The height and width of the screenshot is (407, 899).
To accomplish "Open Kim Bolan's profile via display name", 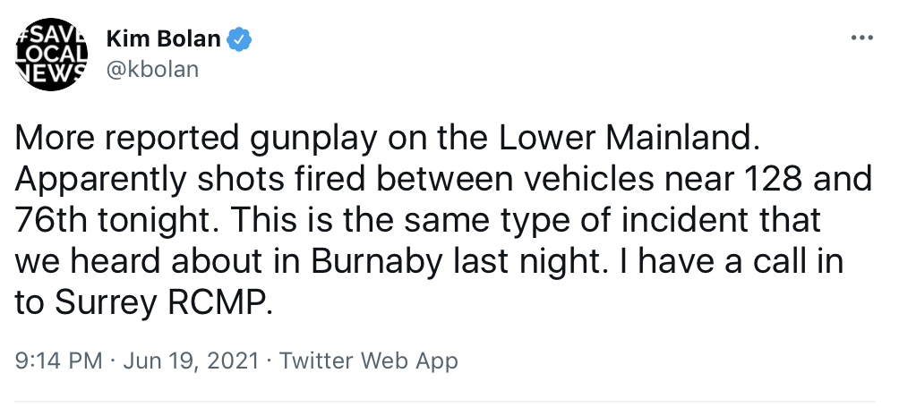I will (x=163, y=39).
